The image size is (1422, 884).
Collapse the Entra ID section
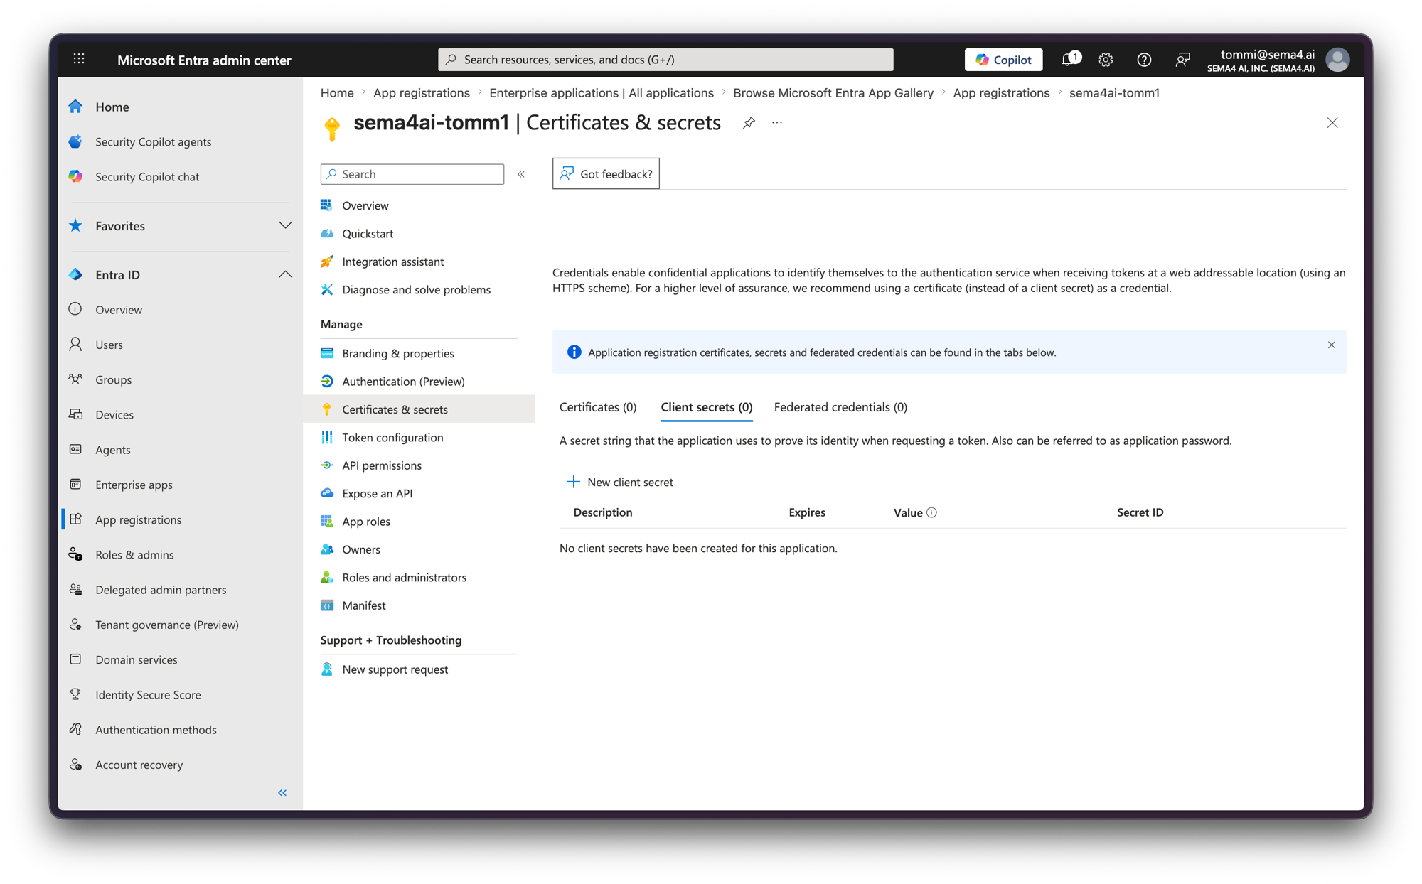click(285, 274)
